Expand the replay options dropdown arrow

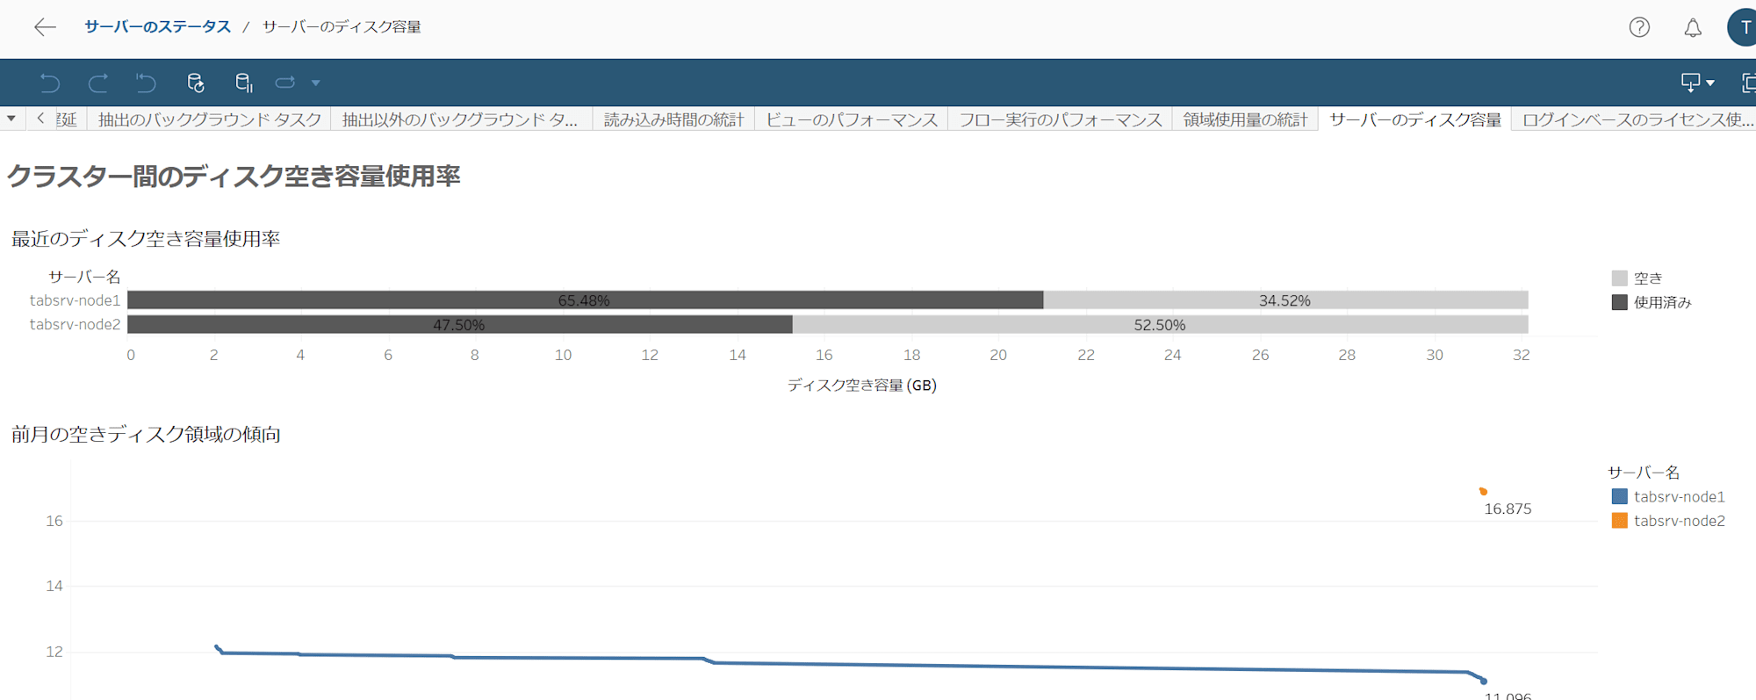(x=315, y=83)
